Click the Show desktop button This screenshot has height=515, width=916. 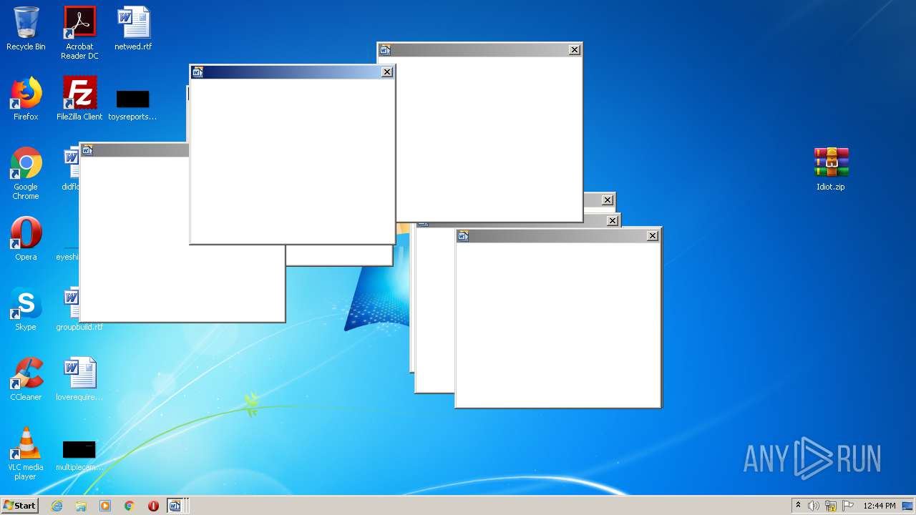[908, 506]
